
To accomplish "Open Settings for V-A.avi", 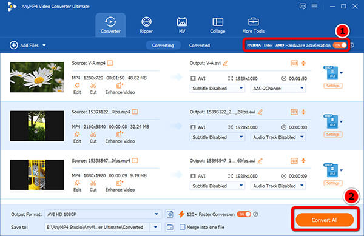I will point(332,86).
